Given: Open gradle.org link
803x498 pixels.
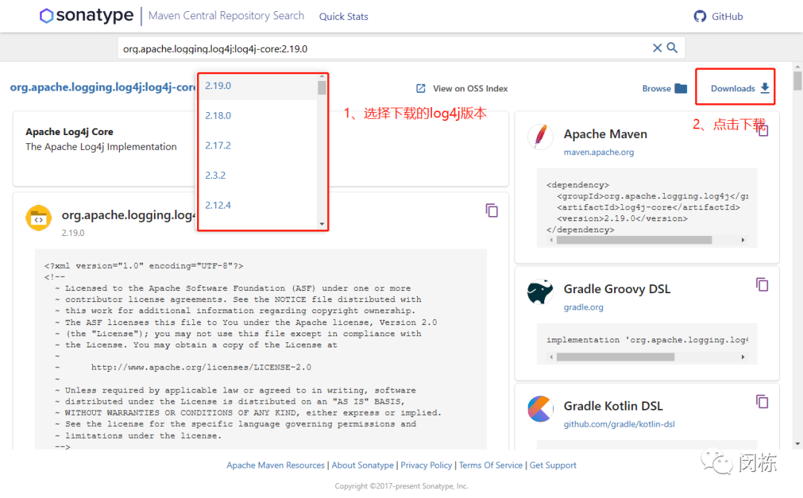Looking at the screenshot, I should (x=584, y=307).
